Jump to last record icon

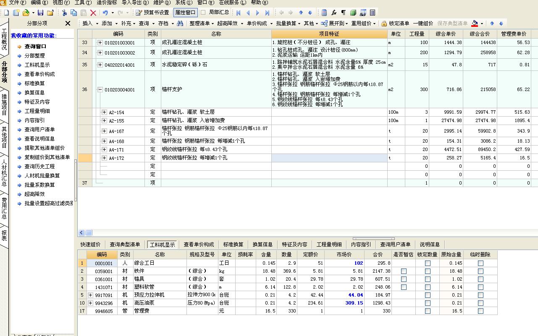click(267, 13)
